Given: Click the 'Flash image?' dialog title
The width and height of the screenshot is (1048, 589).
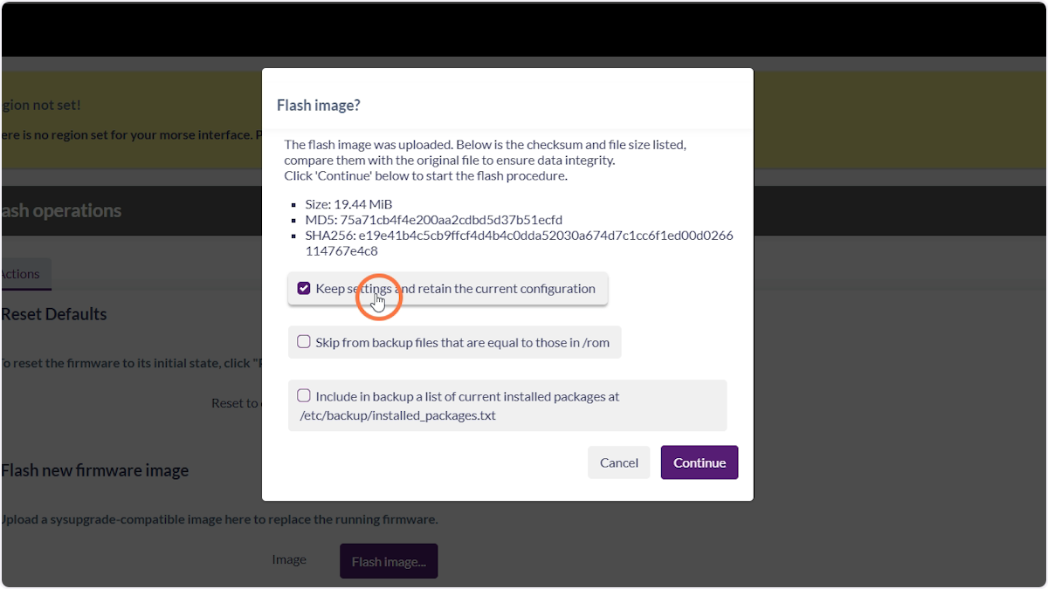Looking at the screenshot, I should click(319, 105).
